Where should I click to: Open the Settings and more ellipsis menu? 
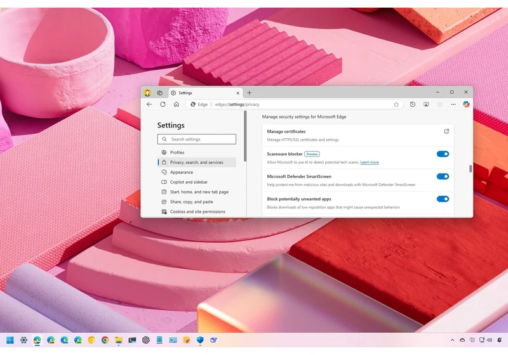click(x=453, y=105)
